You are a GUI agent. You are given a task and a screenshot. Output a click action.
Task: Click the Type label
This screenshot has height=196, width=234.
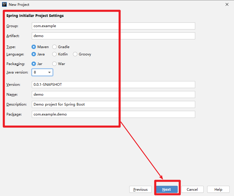point(11,47)
